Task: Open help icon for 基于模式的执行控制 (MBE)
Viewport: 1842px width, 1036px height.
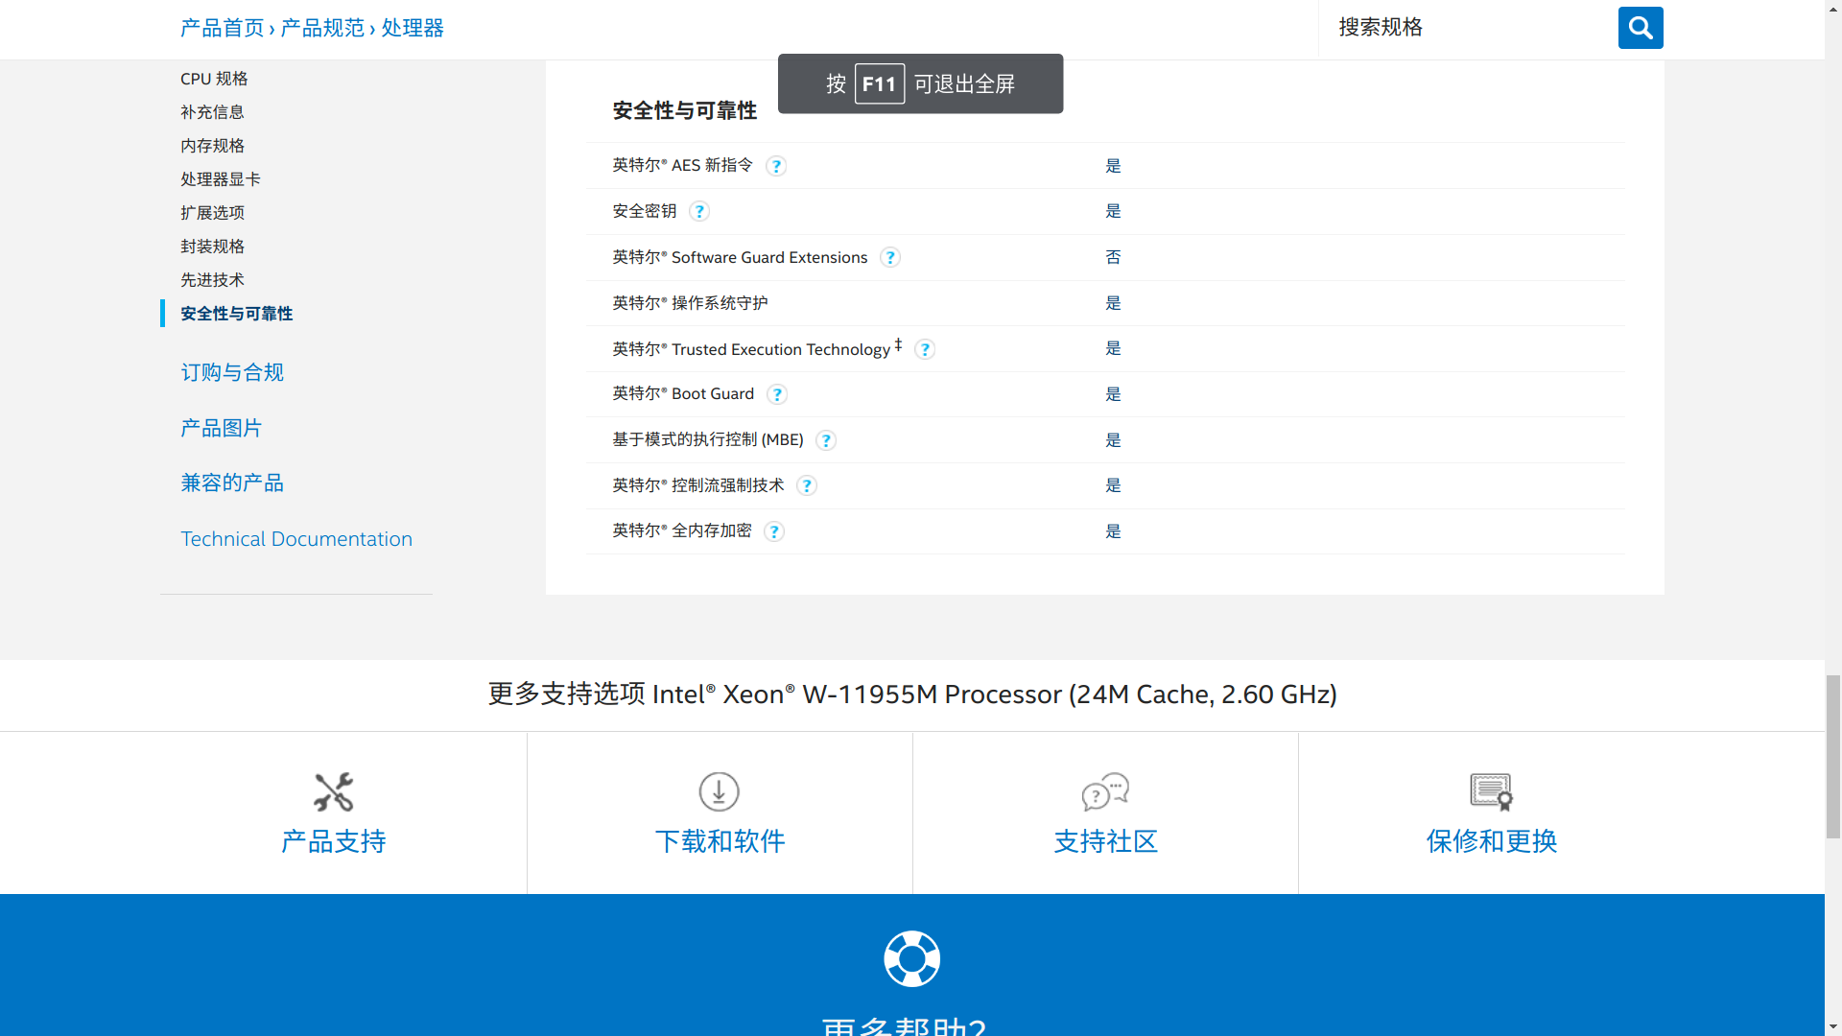Action: point(826,440)
